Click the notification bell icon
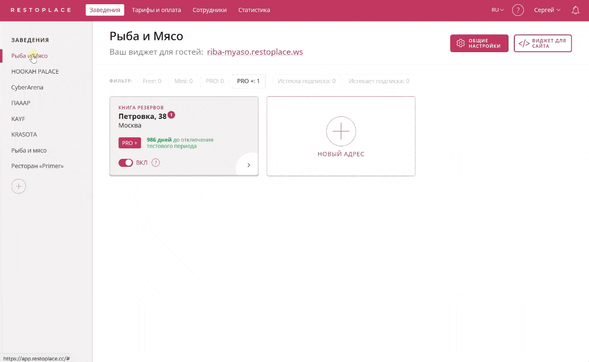Viewport: 589px width, 362px height. [x=575, y=10]
